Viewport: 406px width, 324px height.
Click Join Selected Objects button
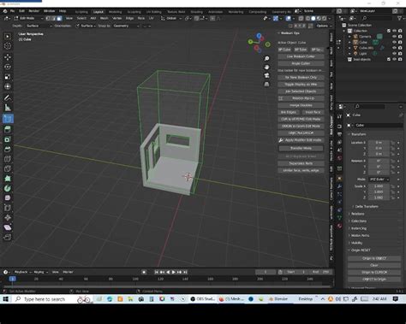pyautogui.click(x=301, y=91)
